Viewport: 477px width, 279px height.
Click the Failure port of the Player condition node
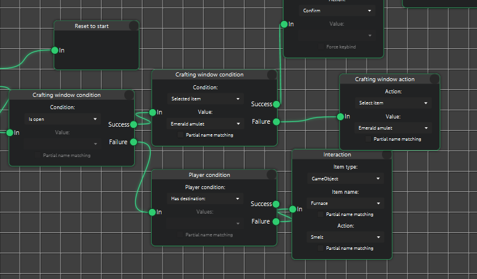tap(276, 221)
